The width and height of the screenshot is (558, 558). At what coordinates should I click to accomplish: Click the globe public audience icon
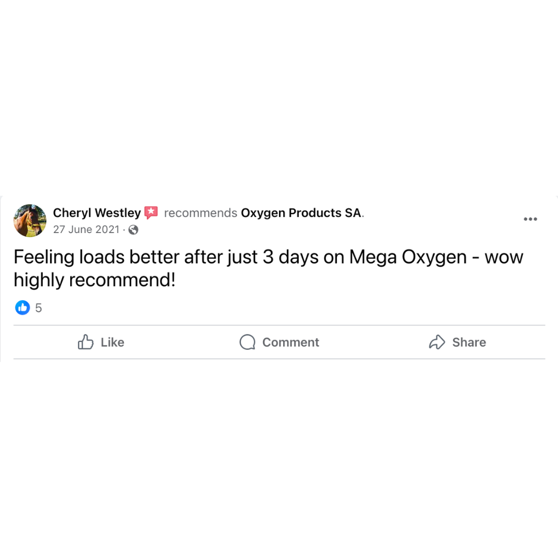click(x=133, y=230)
